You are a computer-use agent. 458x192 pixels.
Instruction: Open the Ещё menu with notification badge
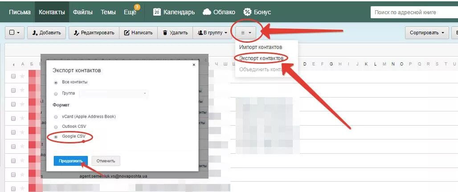130,12
